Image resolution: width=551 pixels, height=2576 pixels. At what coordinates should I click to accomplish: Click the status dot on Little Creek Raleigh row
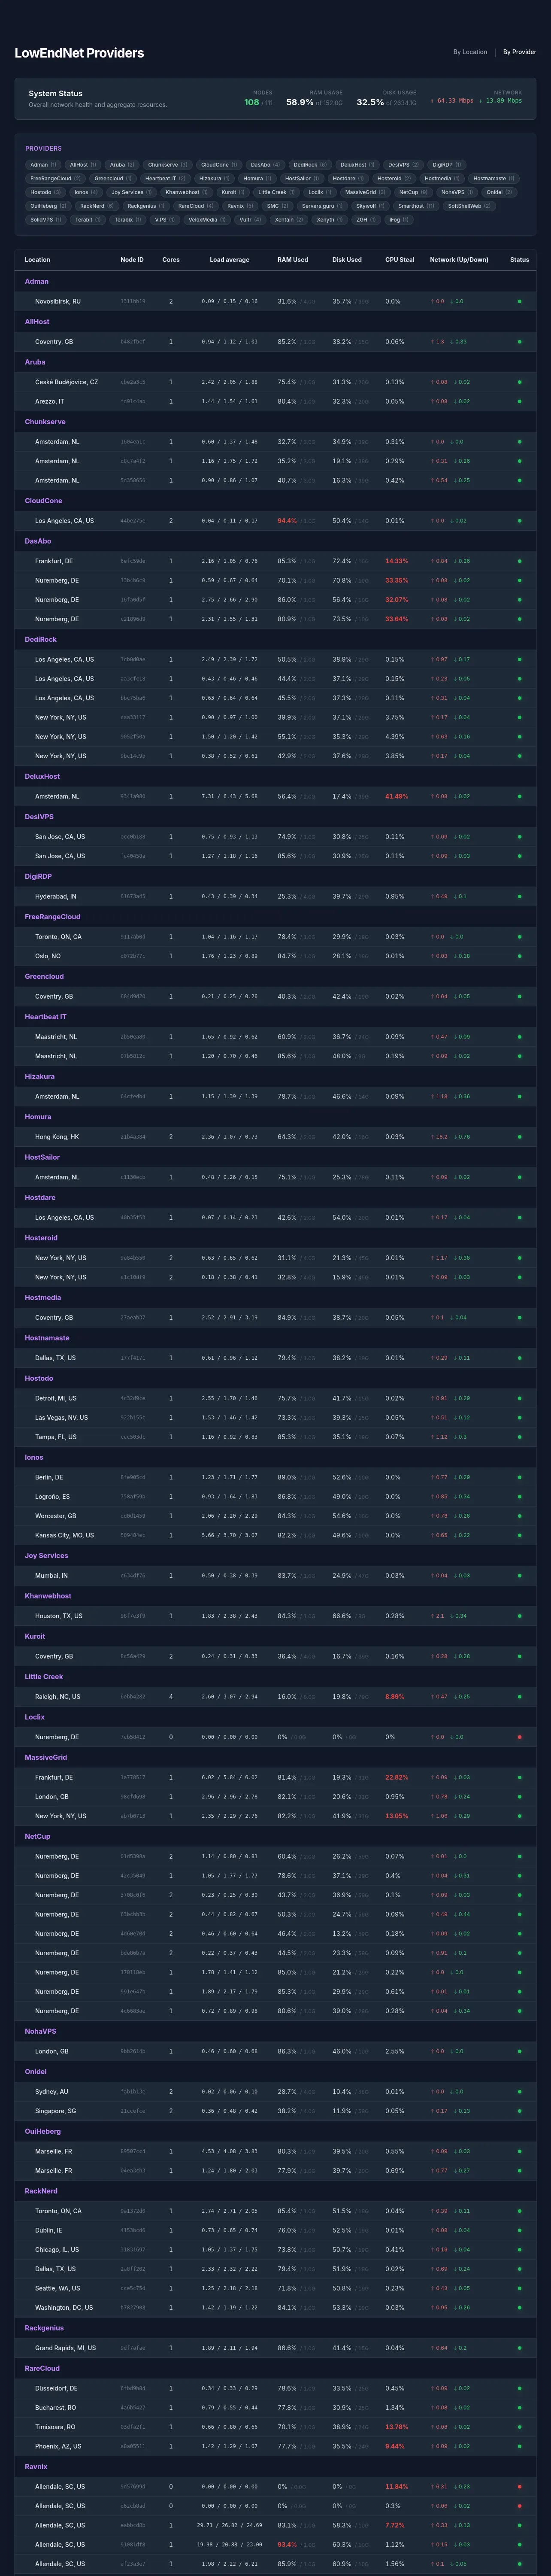pyautogui.click(x=519, y=1697)
